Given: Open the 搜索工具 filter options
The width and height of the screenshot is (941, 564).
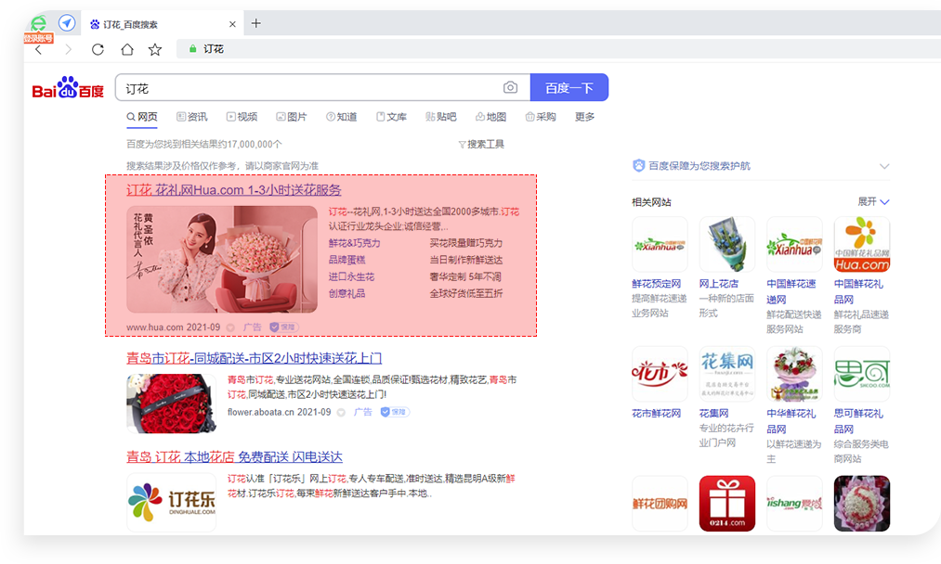Looking at the screenshot, I should point(481,145).
